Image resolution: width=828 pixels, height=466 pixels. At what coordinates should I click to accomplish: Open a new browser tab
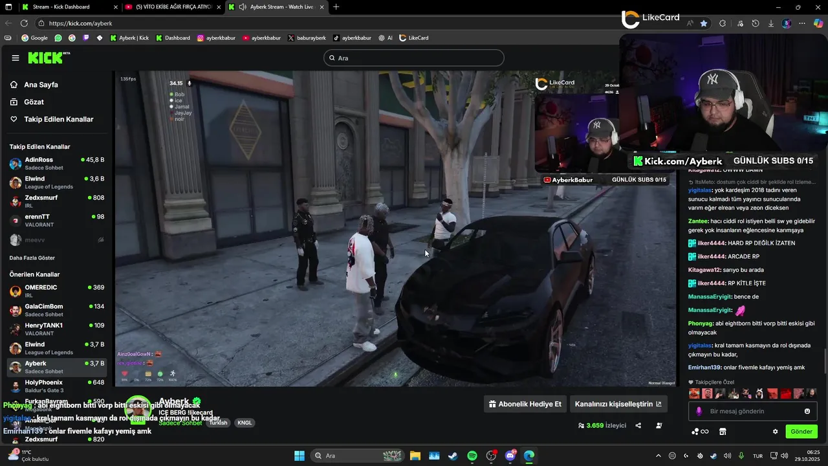pyautogui.click(x=336, y=6)
